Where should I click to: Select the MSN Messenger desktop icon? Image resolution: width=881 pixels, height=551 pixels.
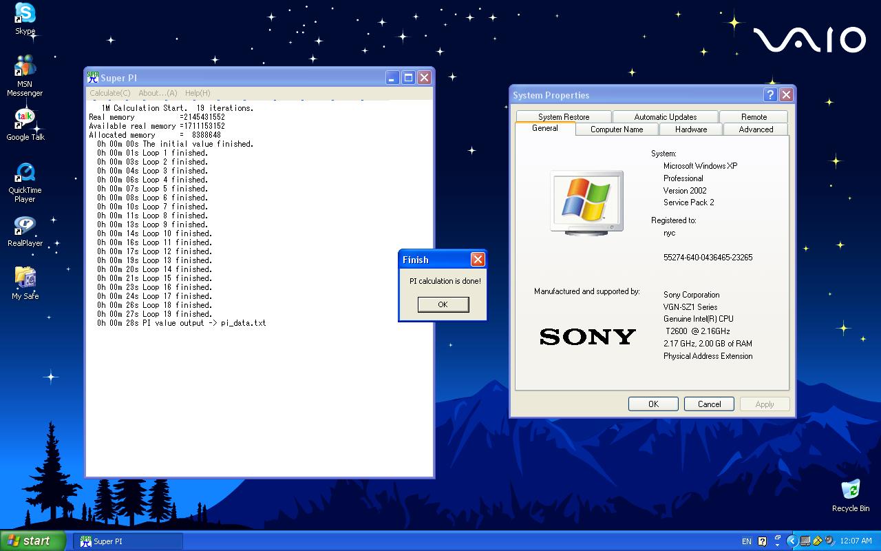point(25,76)
